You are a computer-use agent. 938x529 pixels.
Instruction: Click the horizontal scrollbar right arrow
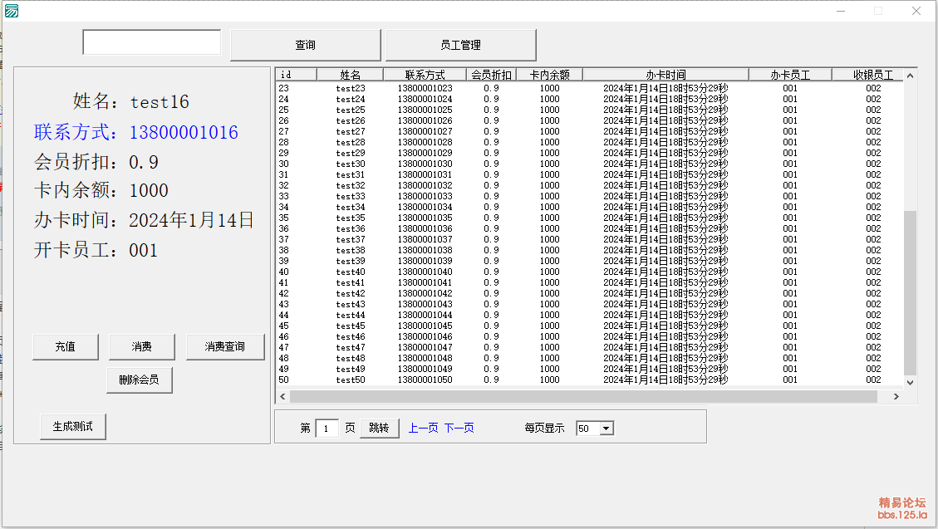click(x=896, y=397)
